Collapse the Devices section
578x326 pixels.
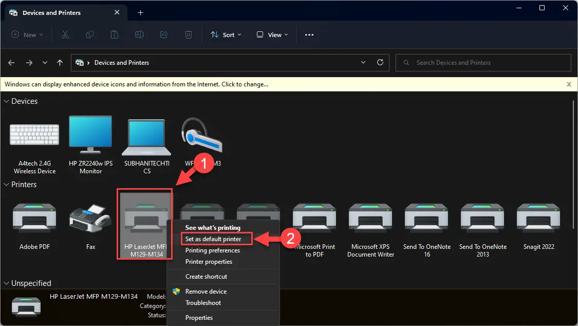pyautogui.click(x=5, y=101)
